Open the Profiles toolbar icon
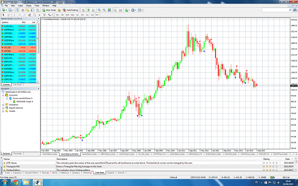Image resolution: width=298 pixels, height=186 pixels. pos(10,10)
